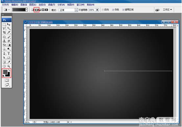Toggle Quick Mask mode
Image resolution: width=182 pixels, height=127 pixels.
7,80
